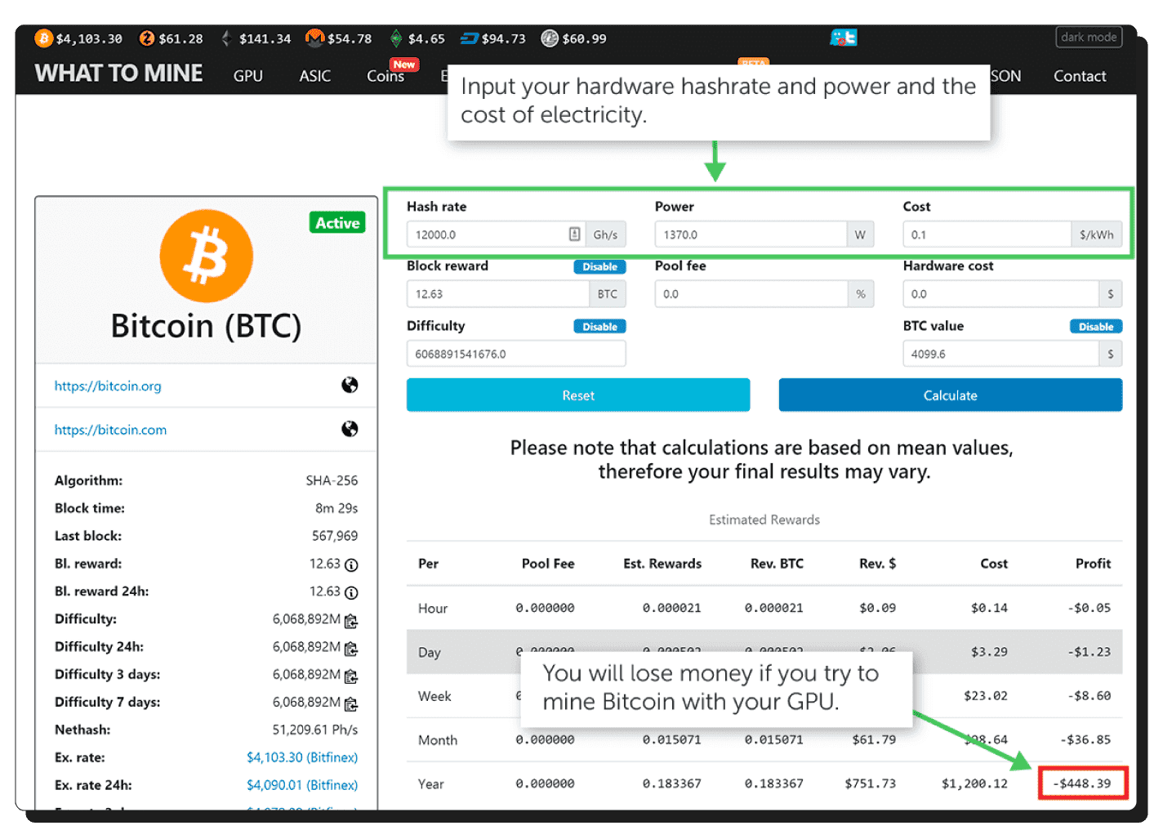Click the Month row revenue $61.79
The height and width of the screenshot is (839, 1163).
(874, 739)
